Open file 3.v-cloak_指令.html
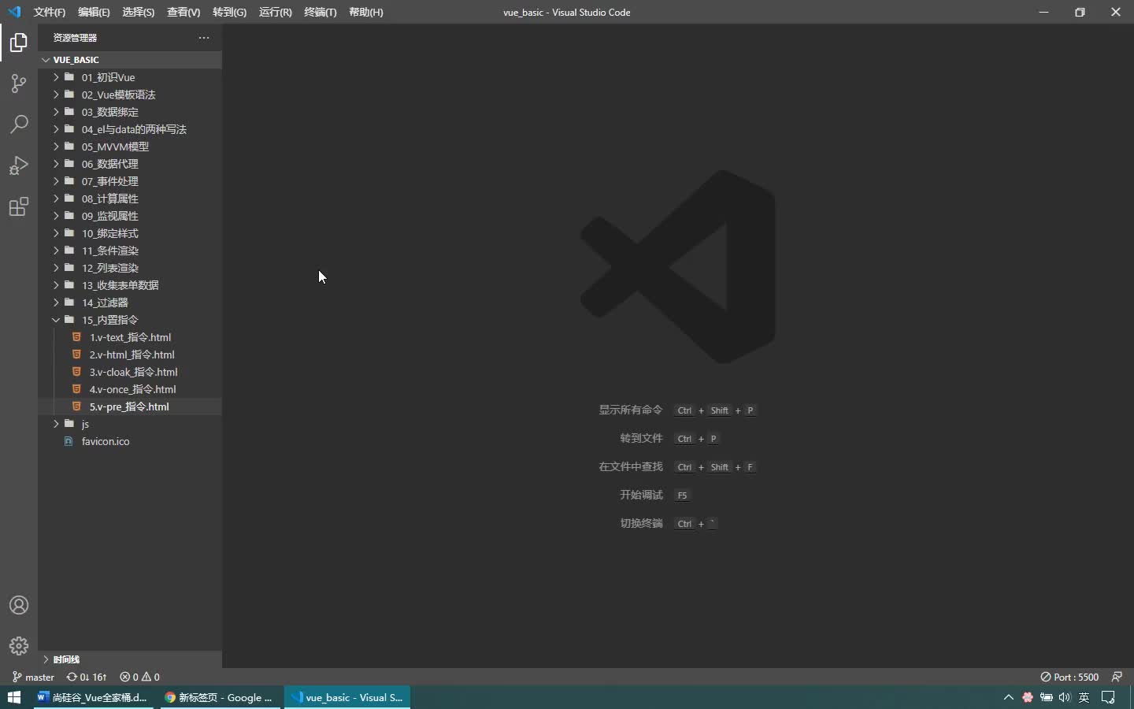This screenshot has width=1134, height=709. pyautogui.click(x=130, y=372)
